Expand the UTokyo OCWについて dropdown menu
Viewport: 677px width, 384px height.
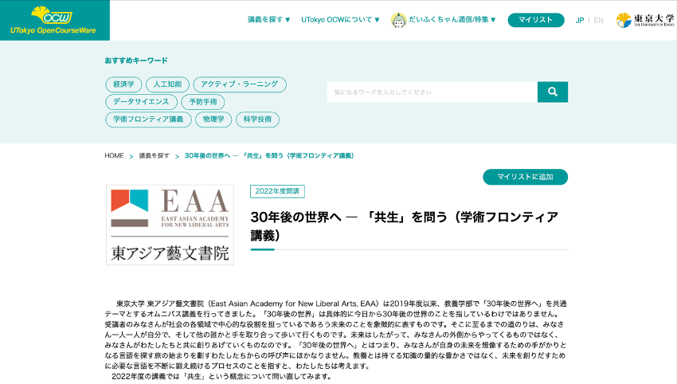(340, 20)
